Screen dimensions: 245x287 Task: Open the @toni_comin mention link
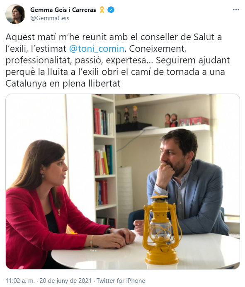tap(97, 49)
